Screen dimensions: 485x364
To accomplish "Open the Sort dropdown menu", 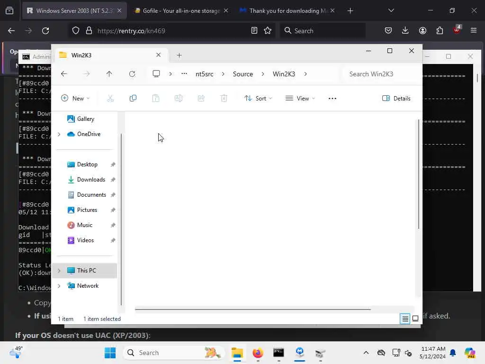I will pos(258,99).
